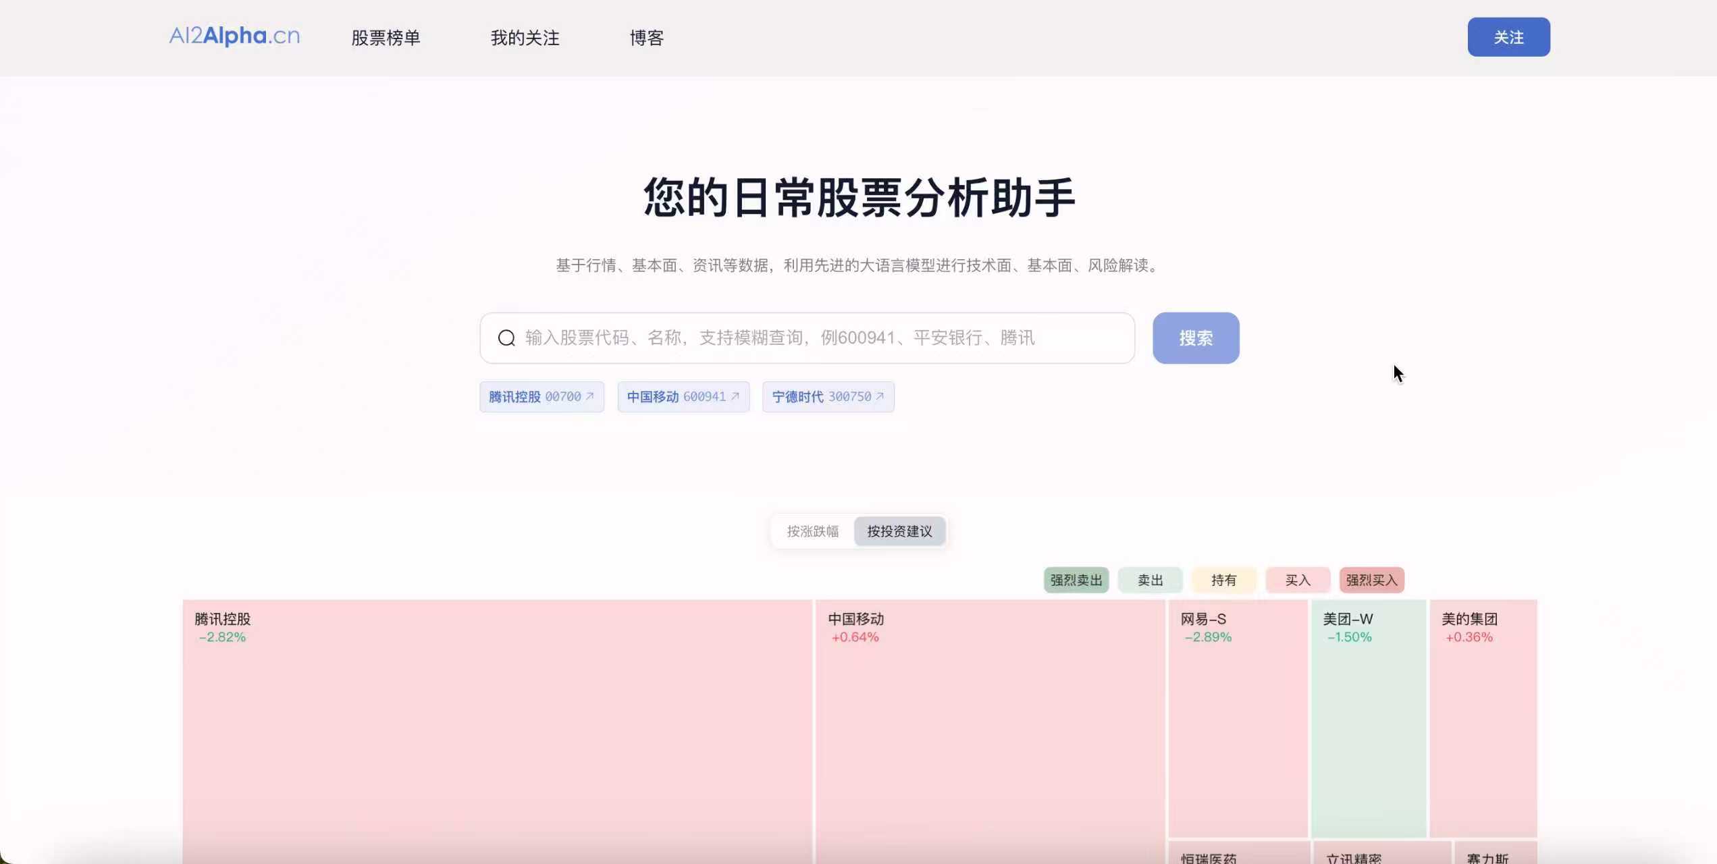The image size is (1717, 864).
Task: Click the 强烈买入 legend swatch
Action: coord(1371,580)
